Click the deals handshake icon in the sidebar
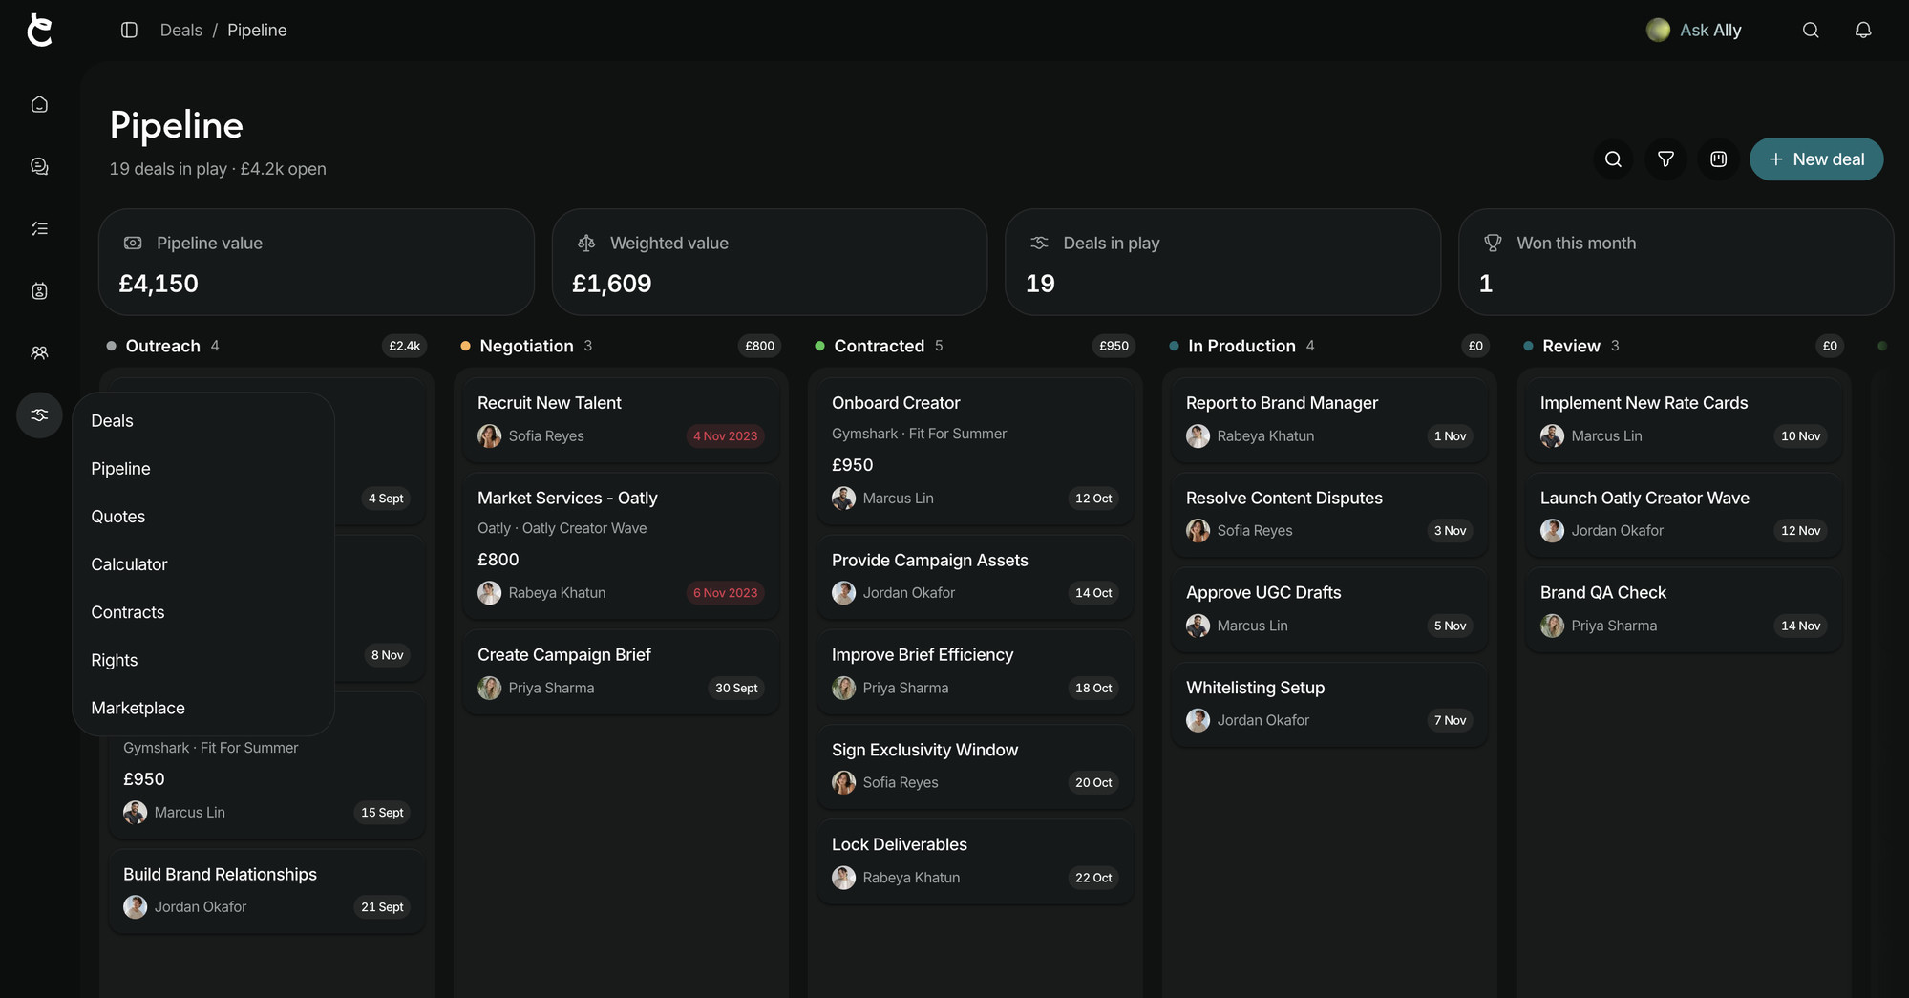Screen dimensions: 1909x998 39,414
